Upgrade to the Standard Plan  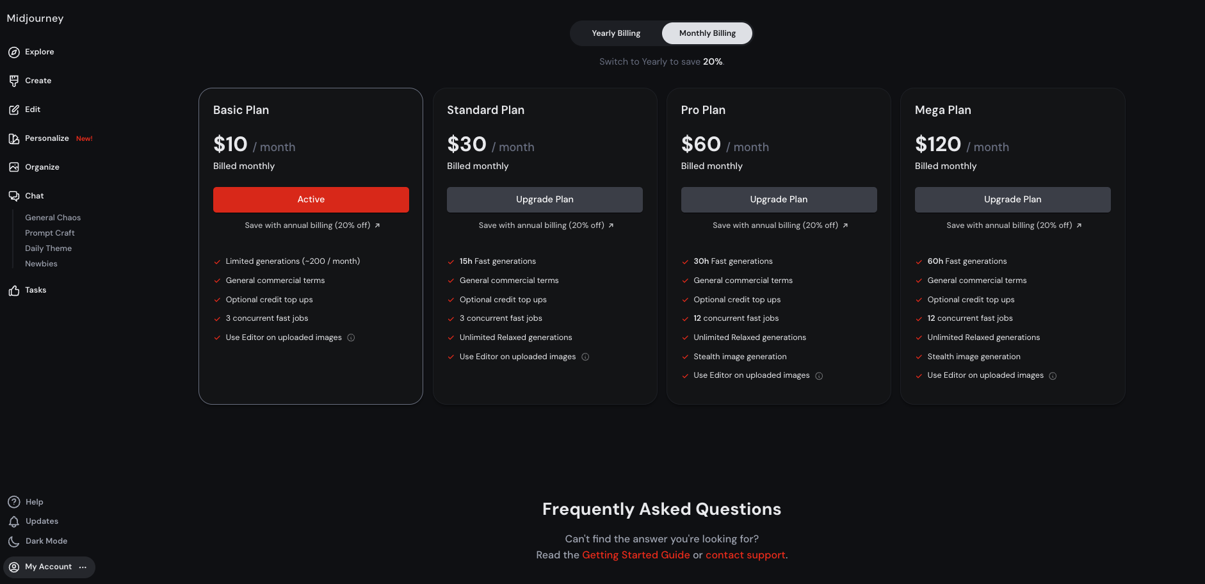(x=545, y=200)
